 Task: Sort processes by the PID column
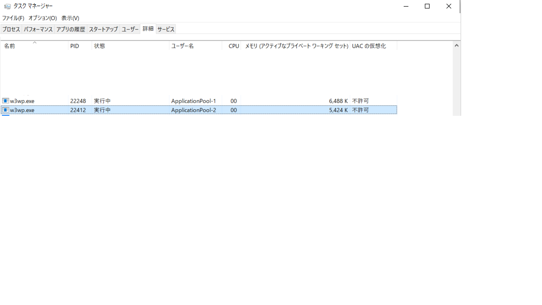[x=74, y=46]
